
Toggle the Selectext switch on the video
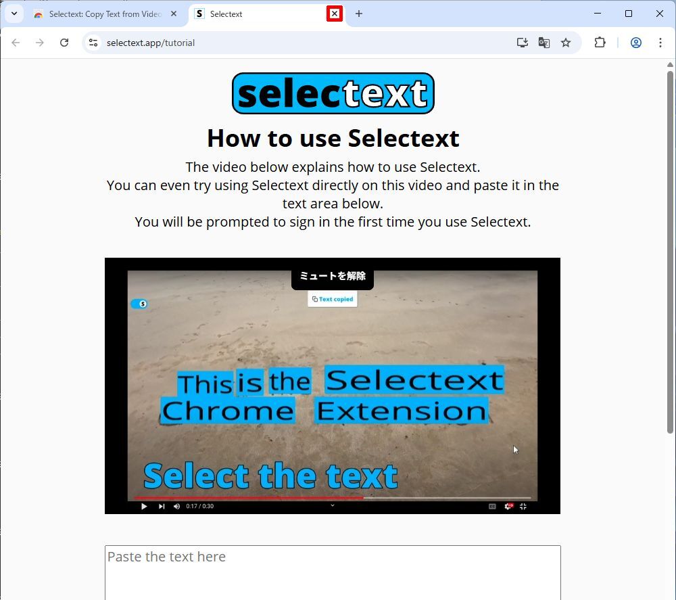point(139,304)
